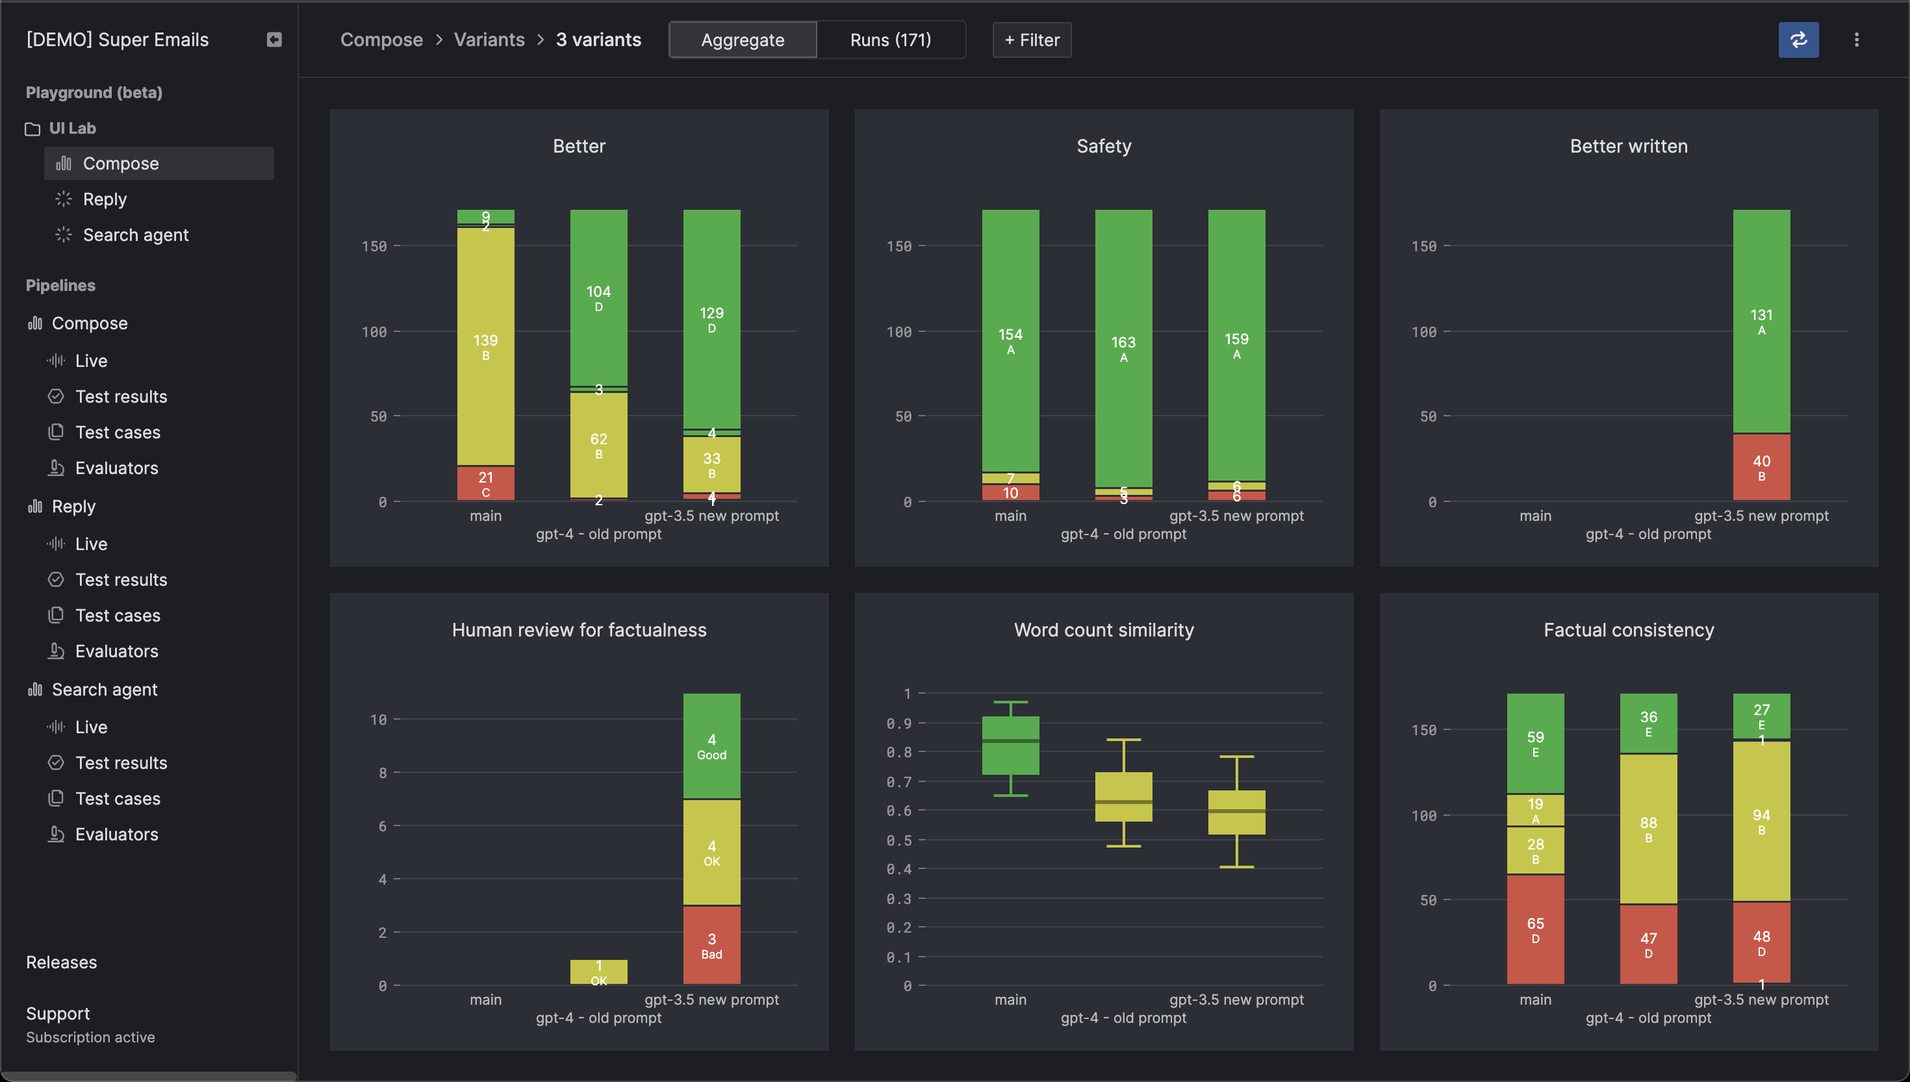
Task: Click the Pipelines section heading
Action: click(60, 285)
